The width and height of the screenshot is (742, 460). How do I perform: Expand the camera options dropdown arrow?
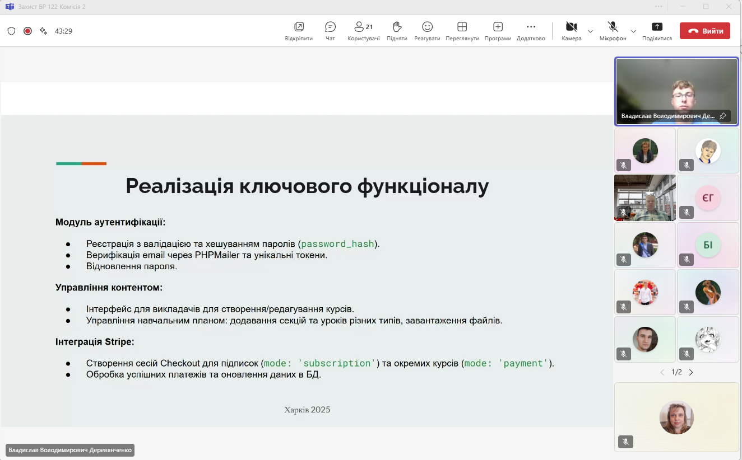[590, 31]
